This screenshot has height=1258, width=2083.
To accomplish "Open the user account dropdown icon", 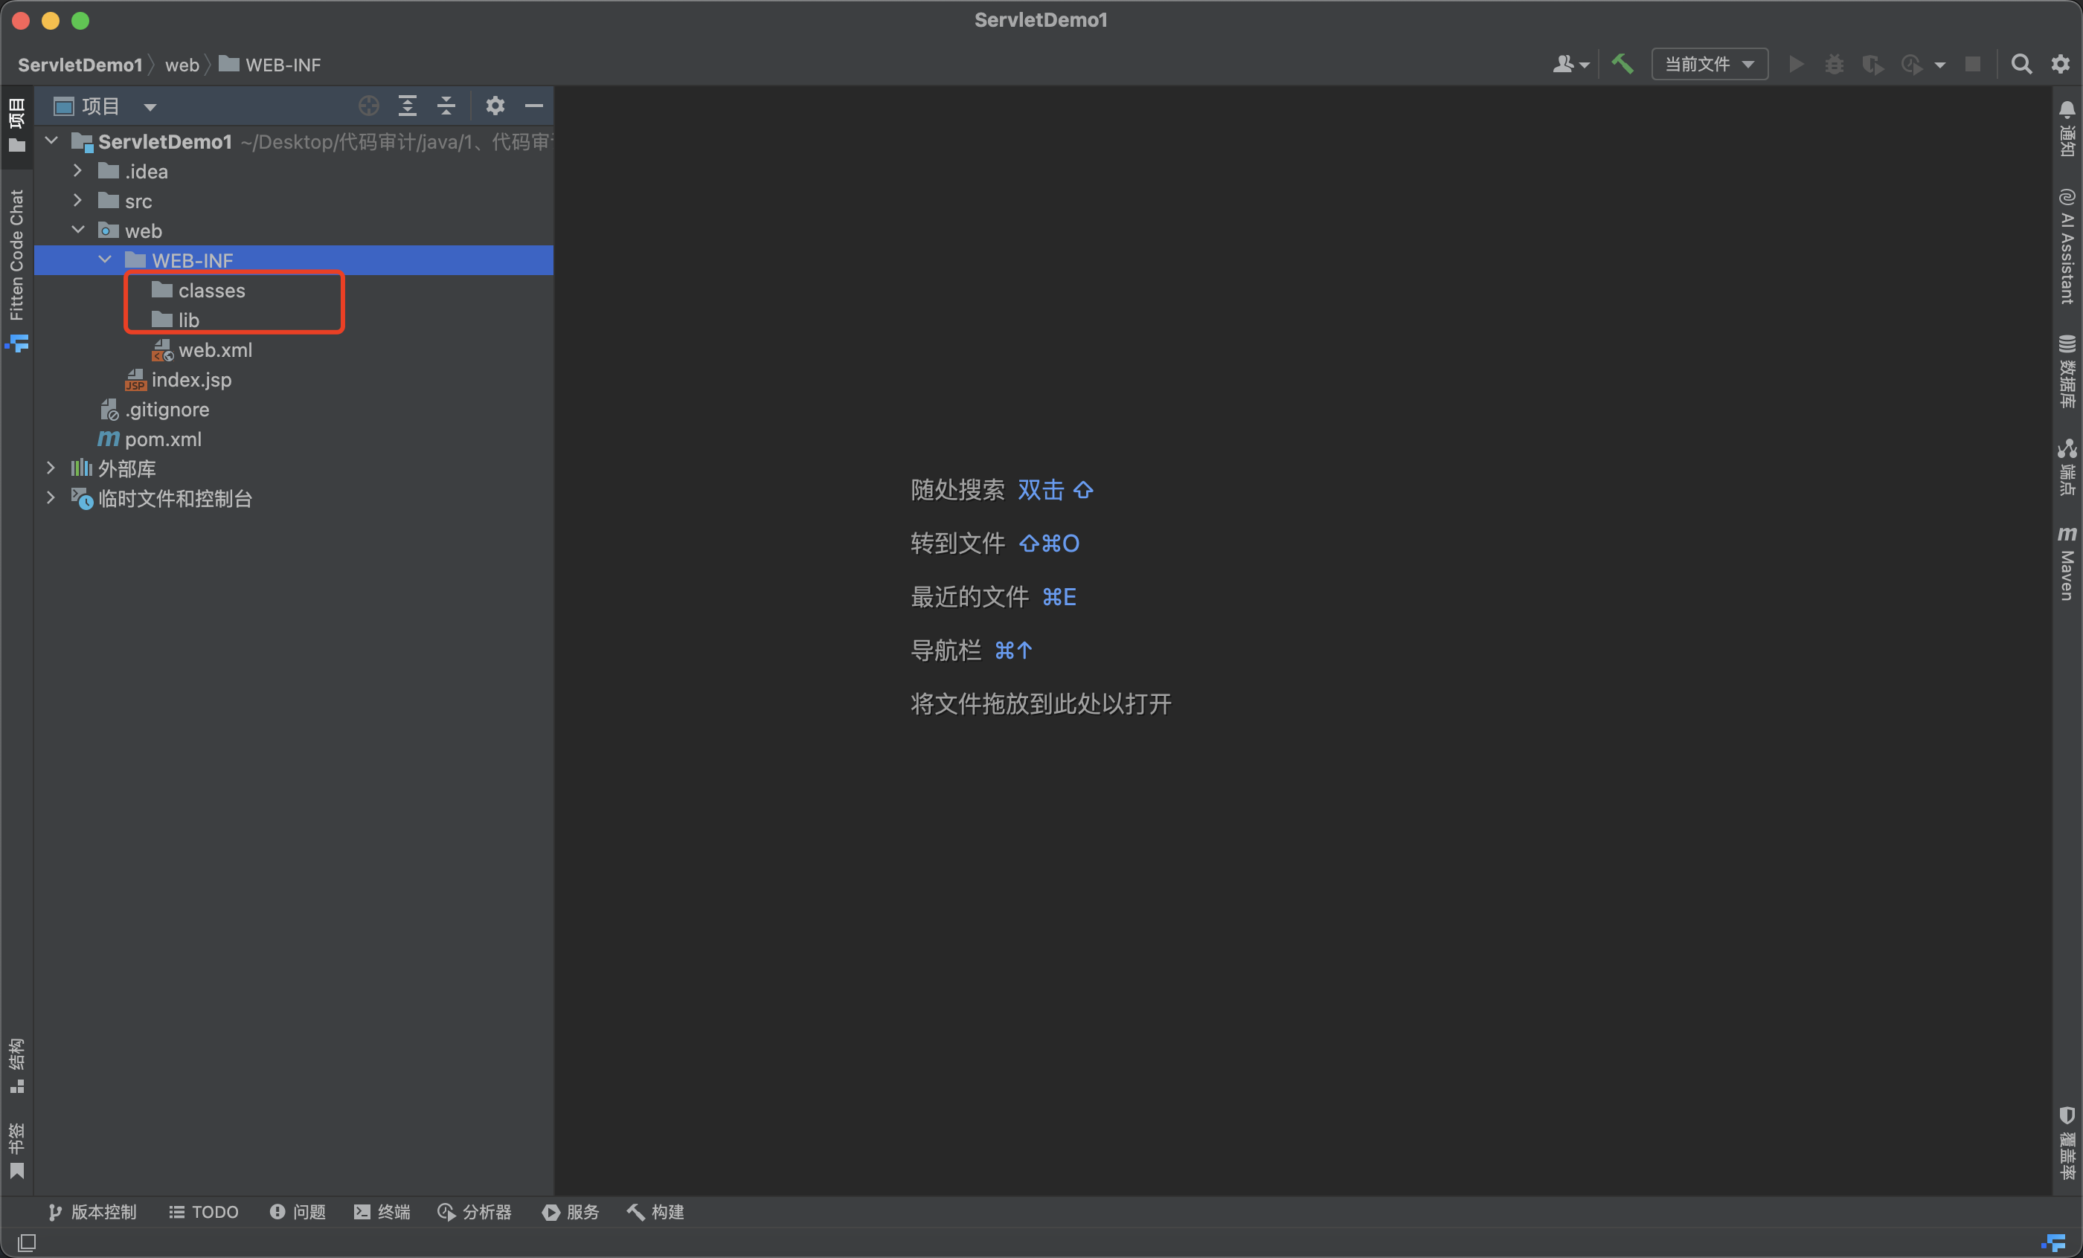I will 1570,64.
